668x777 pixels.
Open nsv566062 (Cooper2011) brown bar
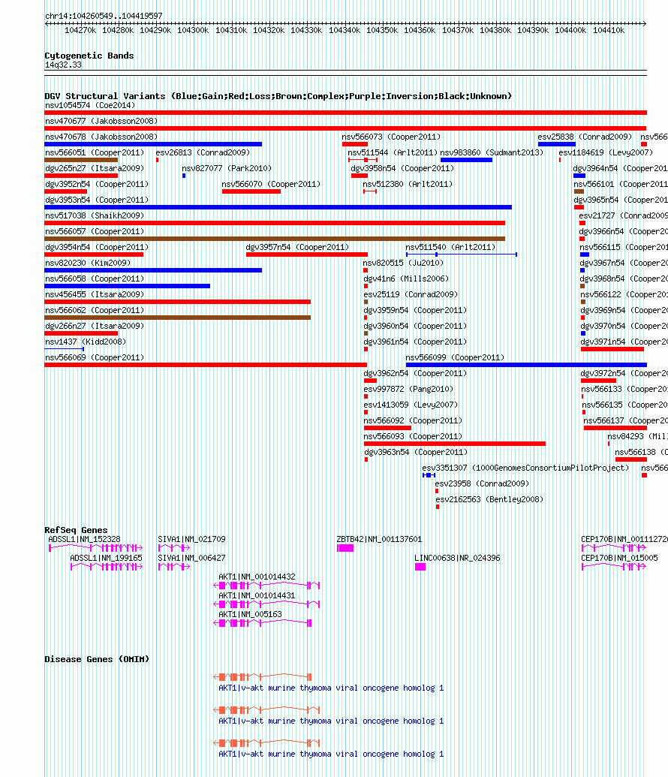[177, 318]
